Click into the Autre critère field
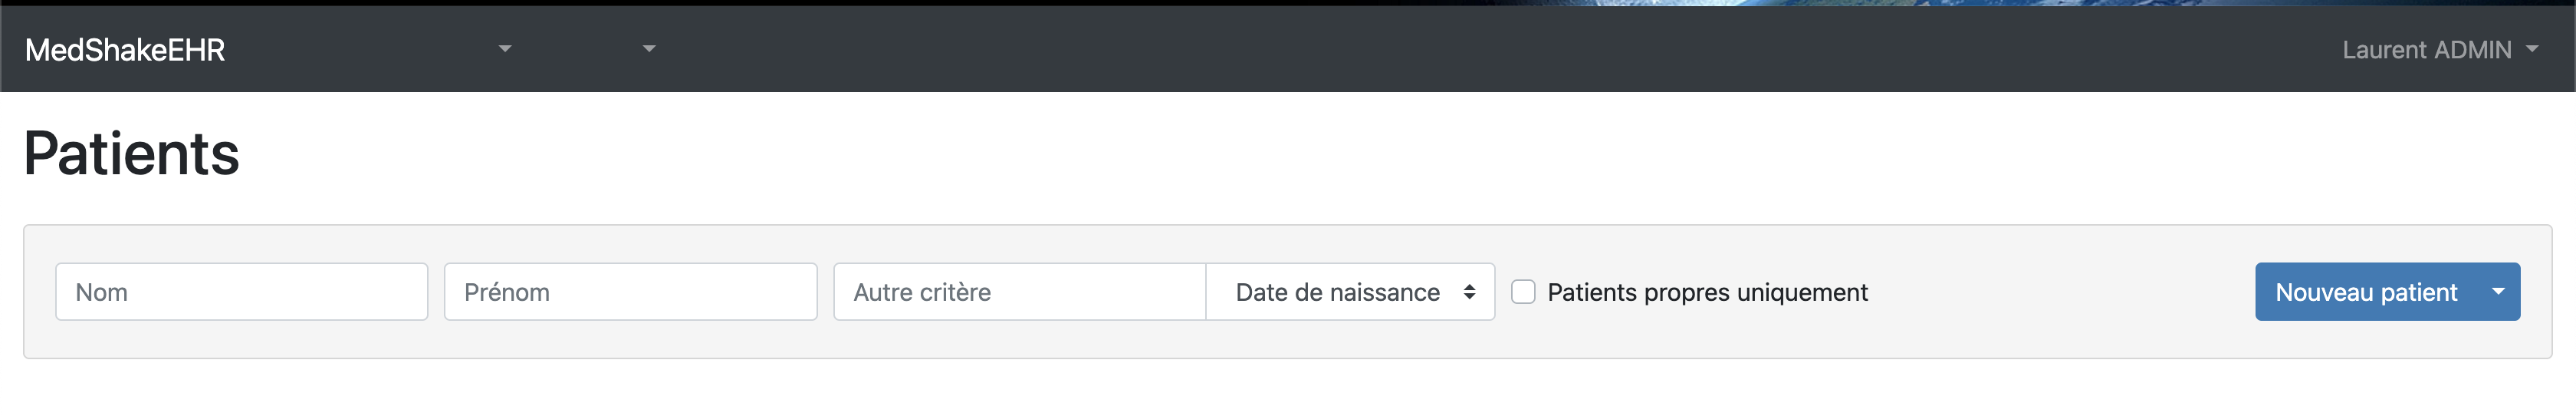The height and width of the screenshot is (416, 2576). tap(1019, 292)
